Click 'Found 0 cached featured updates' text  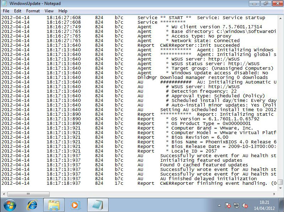tap(204, 165)
